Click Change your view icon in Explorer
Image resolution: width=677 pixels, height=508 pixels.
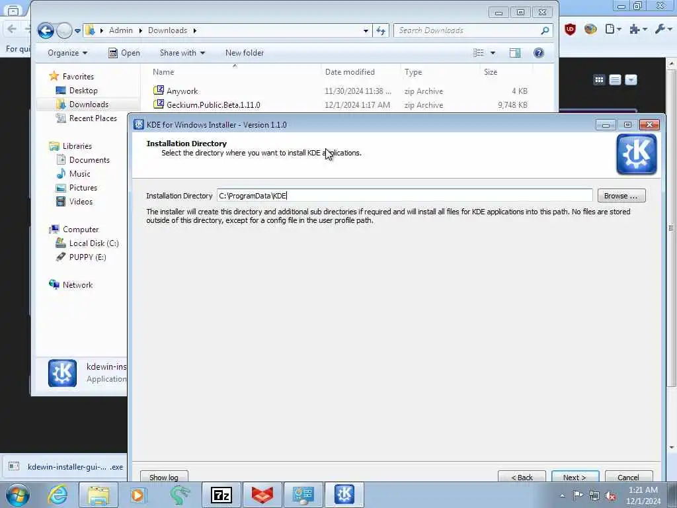[x=479, y=53]
